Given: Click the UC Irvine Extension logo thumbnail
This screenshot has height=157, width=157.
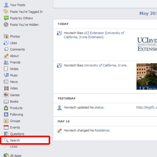Looking at the screenshot, I should [147, 44].
